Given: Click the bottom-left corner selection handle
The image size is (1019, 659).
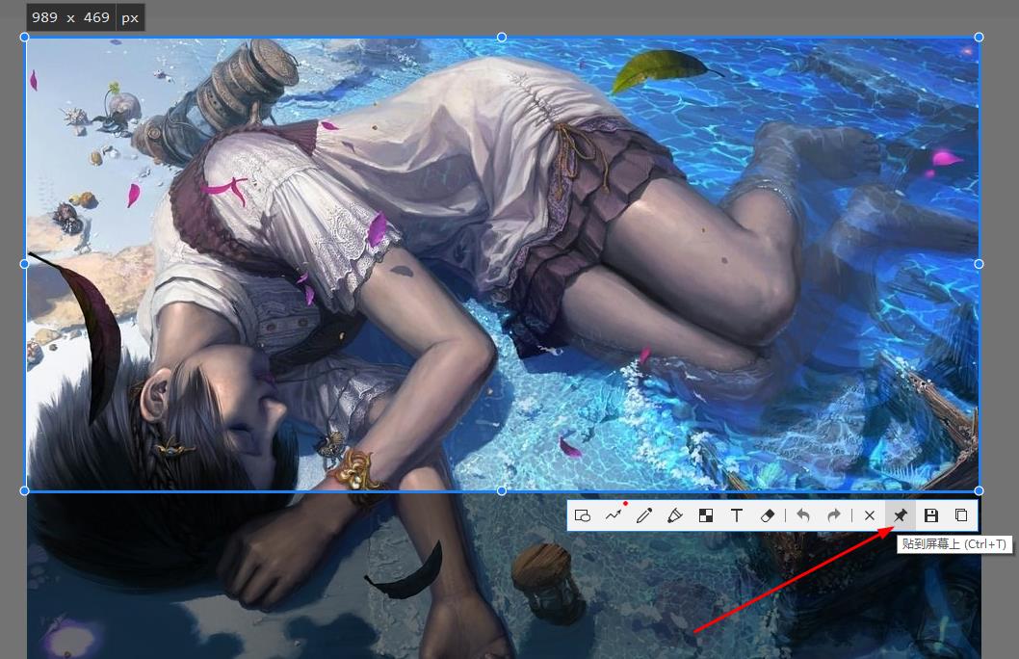Looking at the screenshot, I should coord(25,490).
